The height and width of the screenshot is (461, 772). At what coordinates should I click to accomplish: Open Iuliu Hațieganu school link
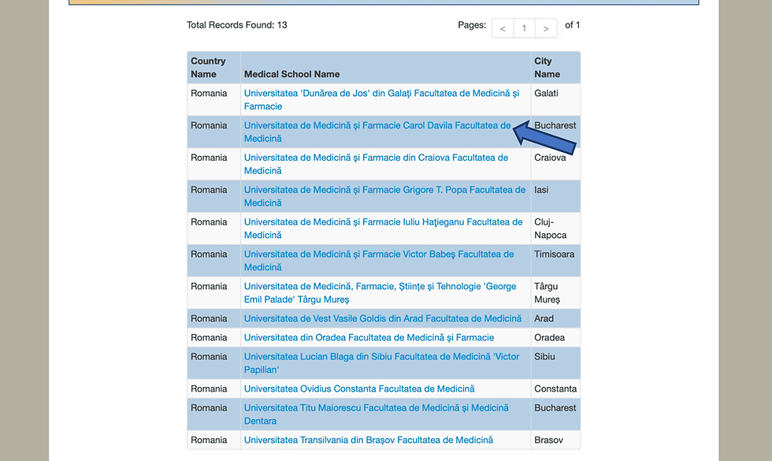click(383, 228)
